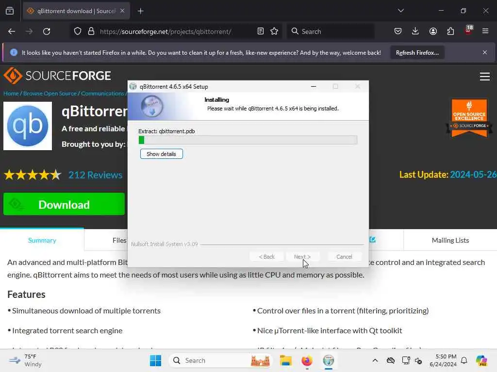Click the Show details button in installer
497x372 pixels.
161,154
